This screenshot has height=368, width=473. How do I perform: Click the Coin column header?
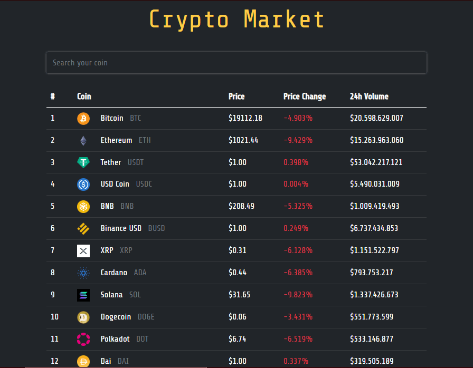coord(84,96)
